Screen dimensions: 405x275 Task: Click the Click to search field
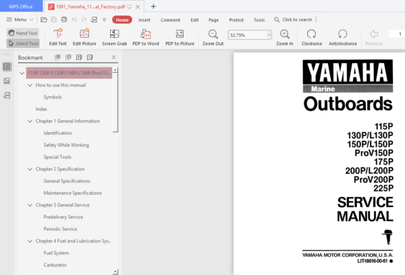tap(293, 20)
